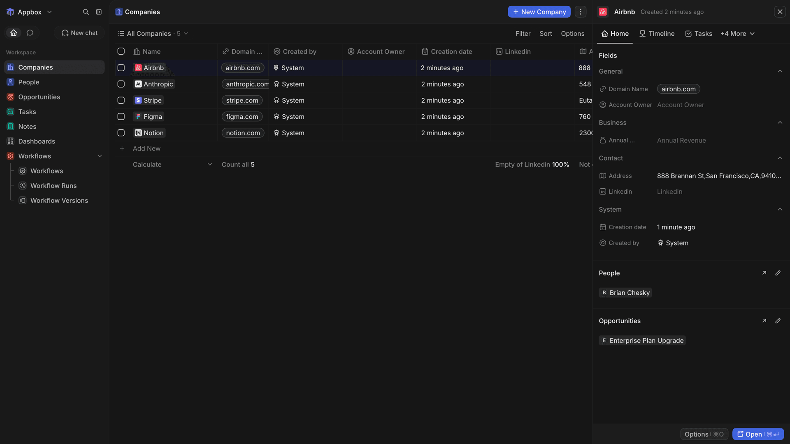Open the anthropic.com domain link

[x=246, y=84]
